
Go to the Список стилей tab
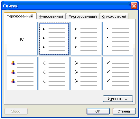pyautogui.click(x=114, y=16)
